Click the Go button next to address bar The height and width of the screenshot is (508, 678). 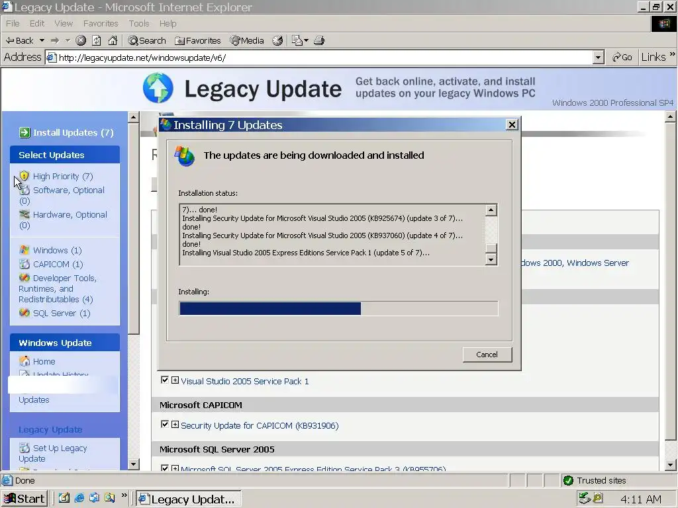click(622, 58)
